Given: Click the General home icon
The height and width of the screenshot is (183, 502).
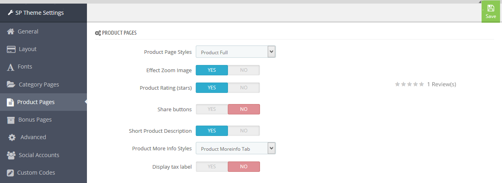Looking at the screenshot, I should coord(11,31).
